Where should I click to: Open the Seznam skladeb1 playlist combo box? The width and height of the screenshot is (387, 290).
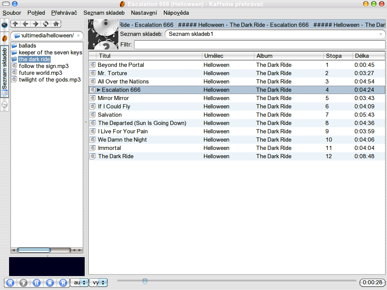pos(275,34)
